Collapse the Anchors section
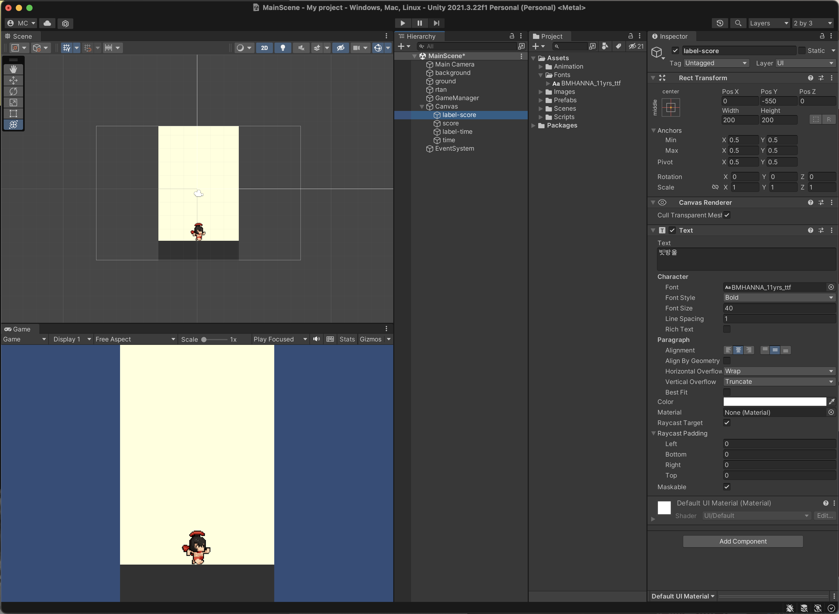Viewport: 839px width, 614px height. 653,130
